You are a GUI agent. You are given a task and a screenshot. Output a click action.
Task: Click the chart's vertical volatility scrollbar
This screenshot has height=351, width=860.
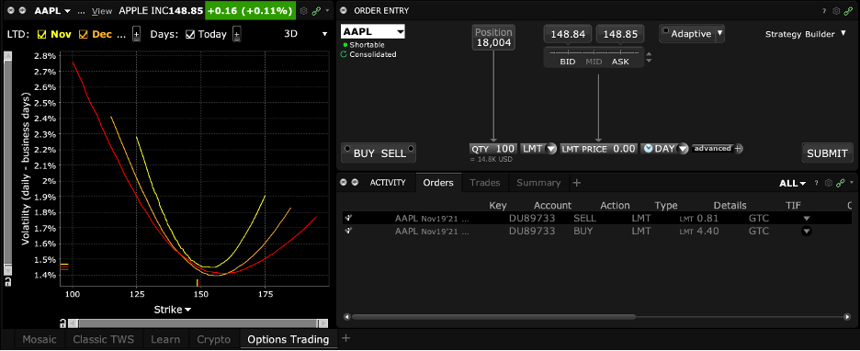point(7,164)
